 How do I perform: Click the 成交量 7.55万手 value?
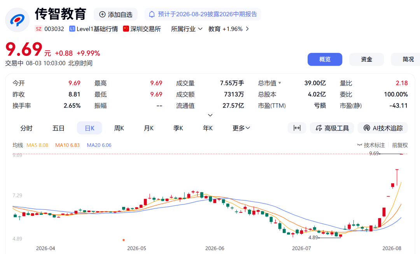coord(232,83)
